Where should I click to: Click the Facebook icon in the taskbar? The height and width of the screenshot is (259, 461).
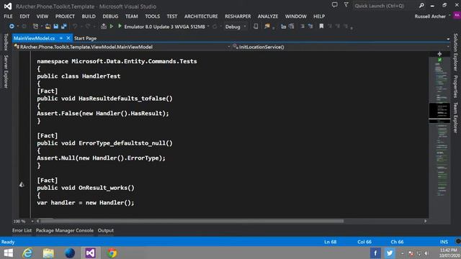(375, 253)
